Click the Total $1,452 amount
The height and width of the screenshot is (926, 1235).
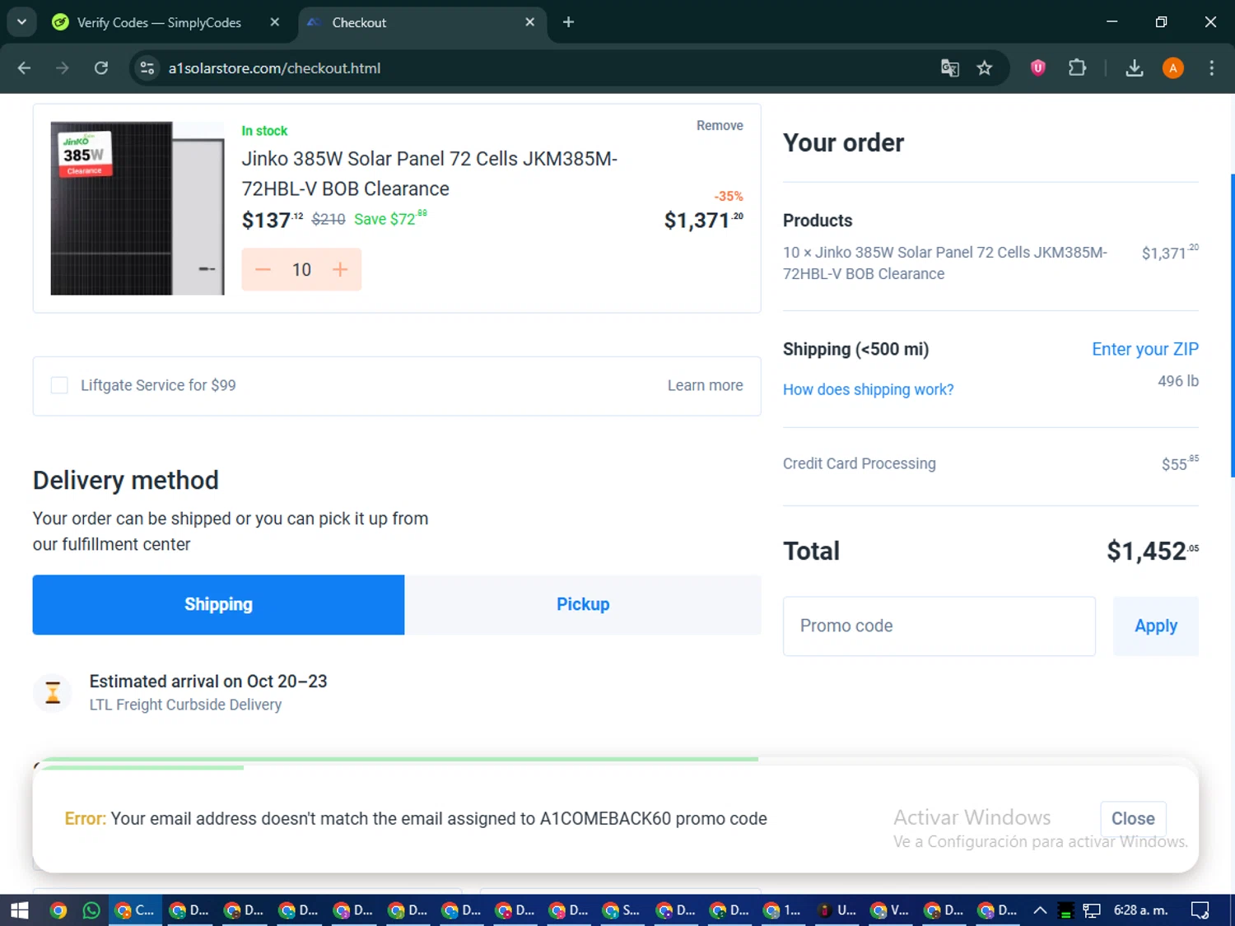pos(1153,551)
